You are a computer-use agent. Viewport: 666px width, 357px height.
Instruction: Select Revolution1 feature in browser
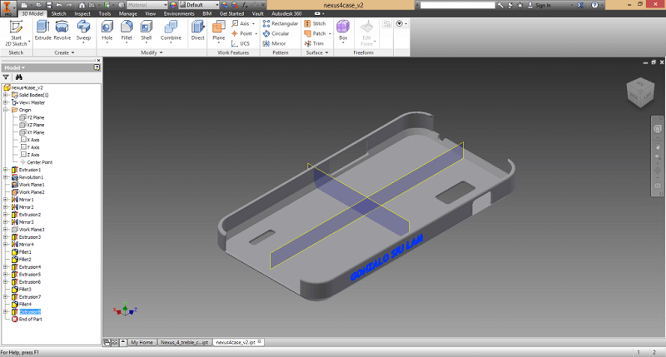pos(31,177)
